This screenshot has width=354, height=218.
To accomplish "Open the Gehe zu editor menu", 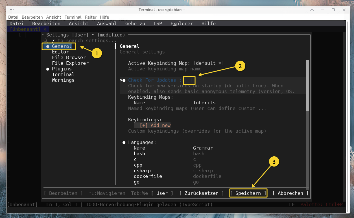I will coord(135,23).
